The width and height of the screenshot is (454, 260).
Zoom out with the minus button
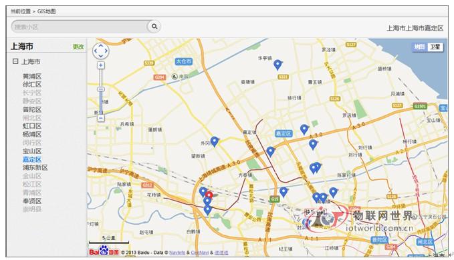click(101, 118)
